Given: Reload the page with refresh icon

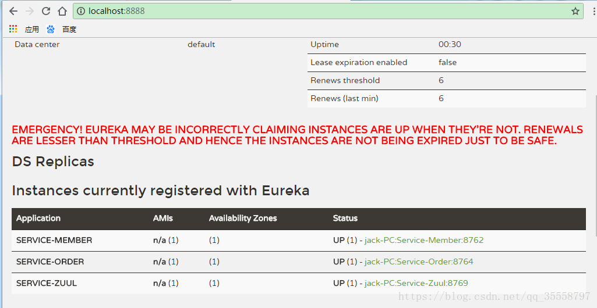Looking at the screenshot, I should (x=46, y=11).
